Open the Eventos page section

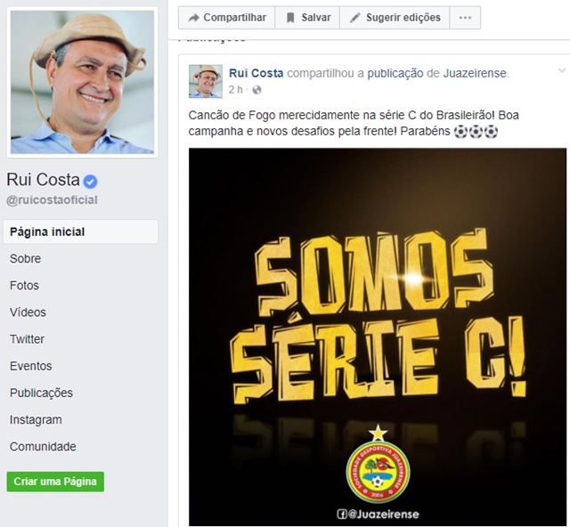[x=31, y=366]
